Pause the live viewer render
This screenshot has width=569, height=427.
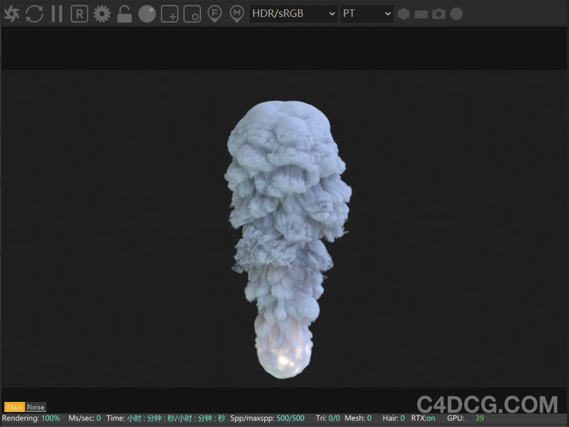pos(56,14)
